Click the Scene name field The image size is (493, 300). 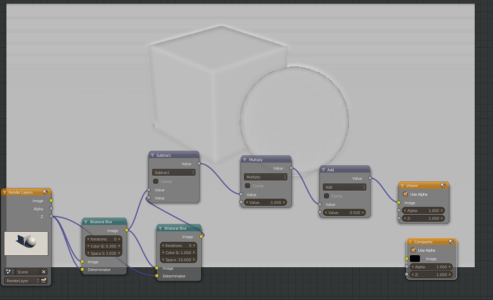pos(27,272)
